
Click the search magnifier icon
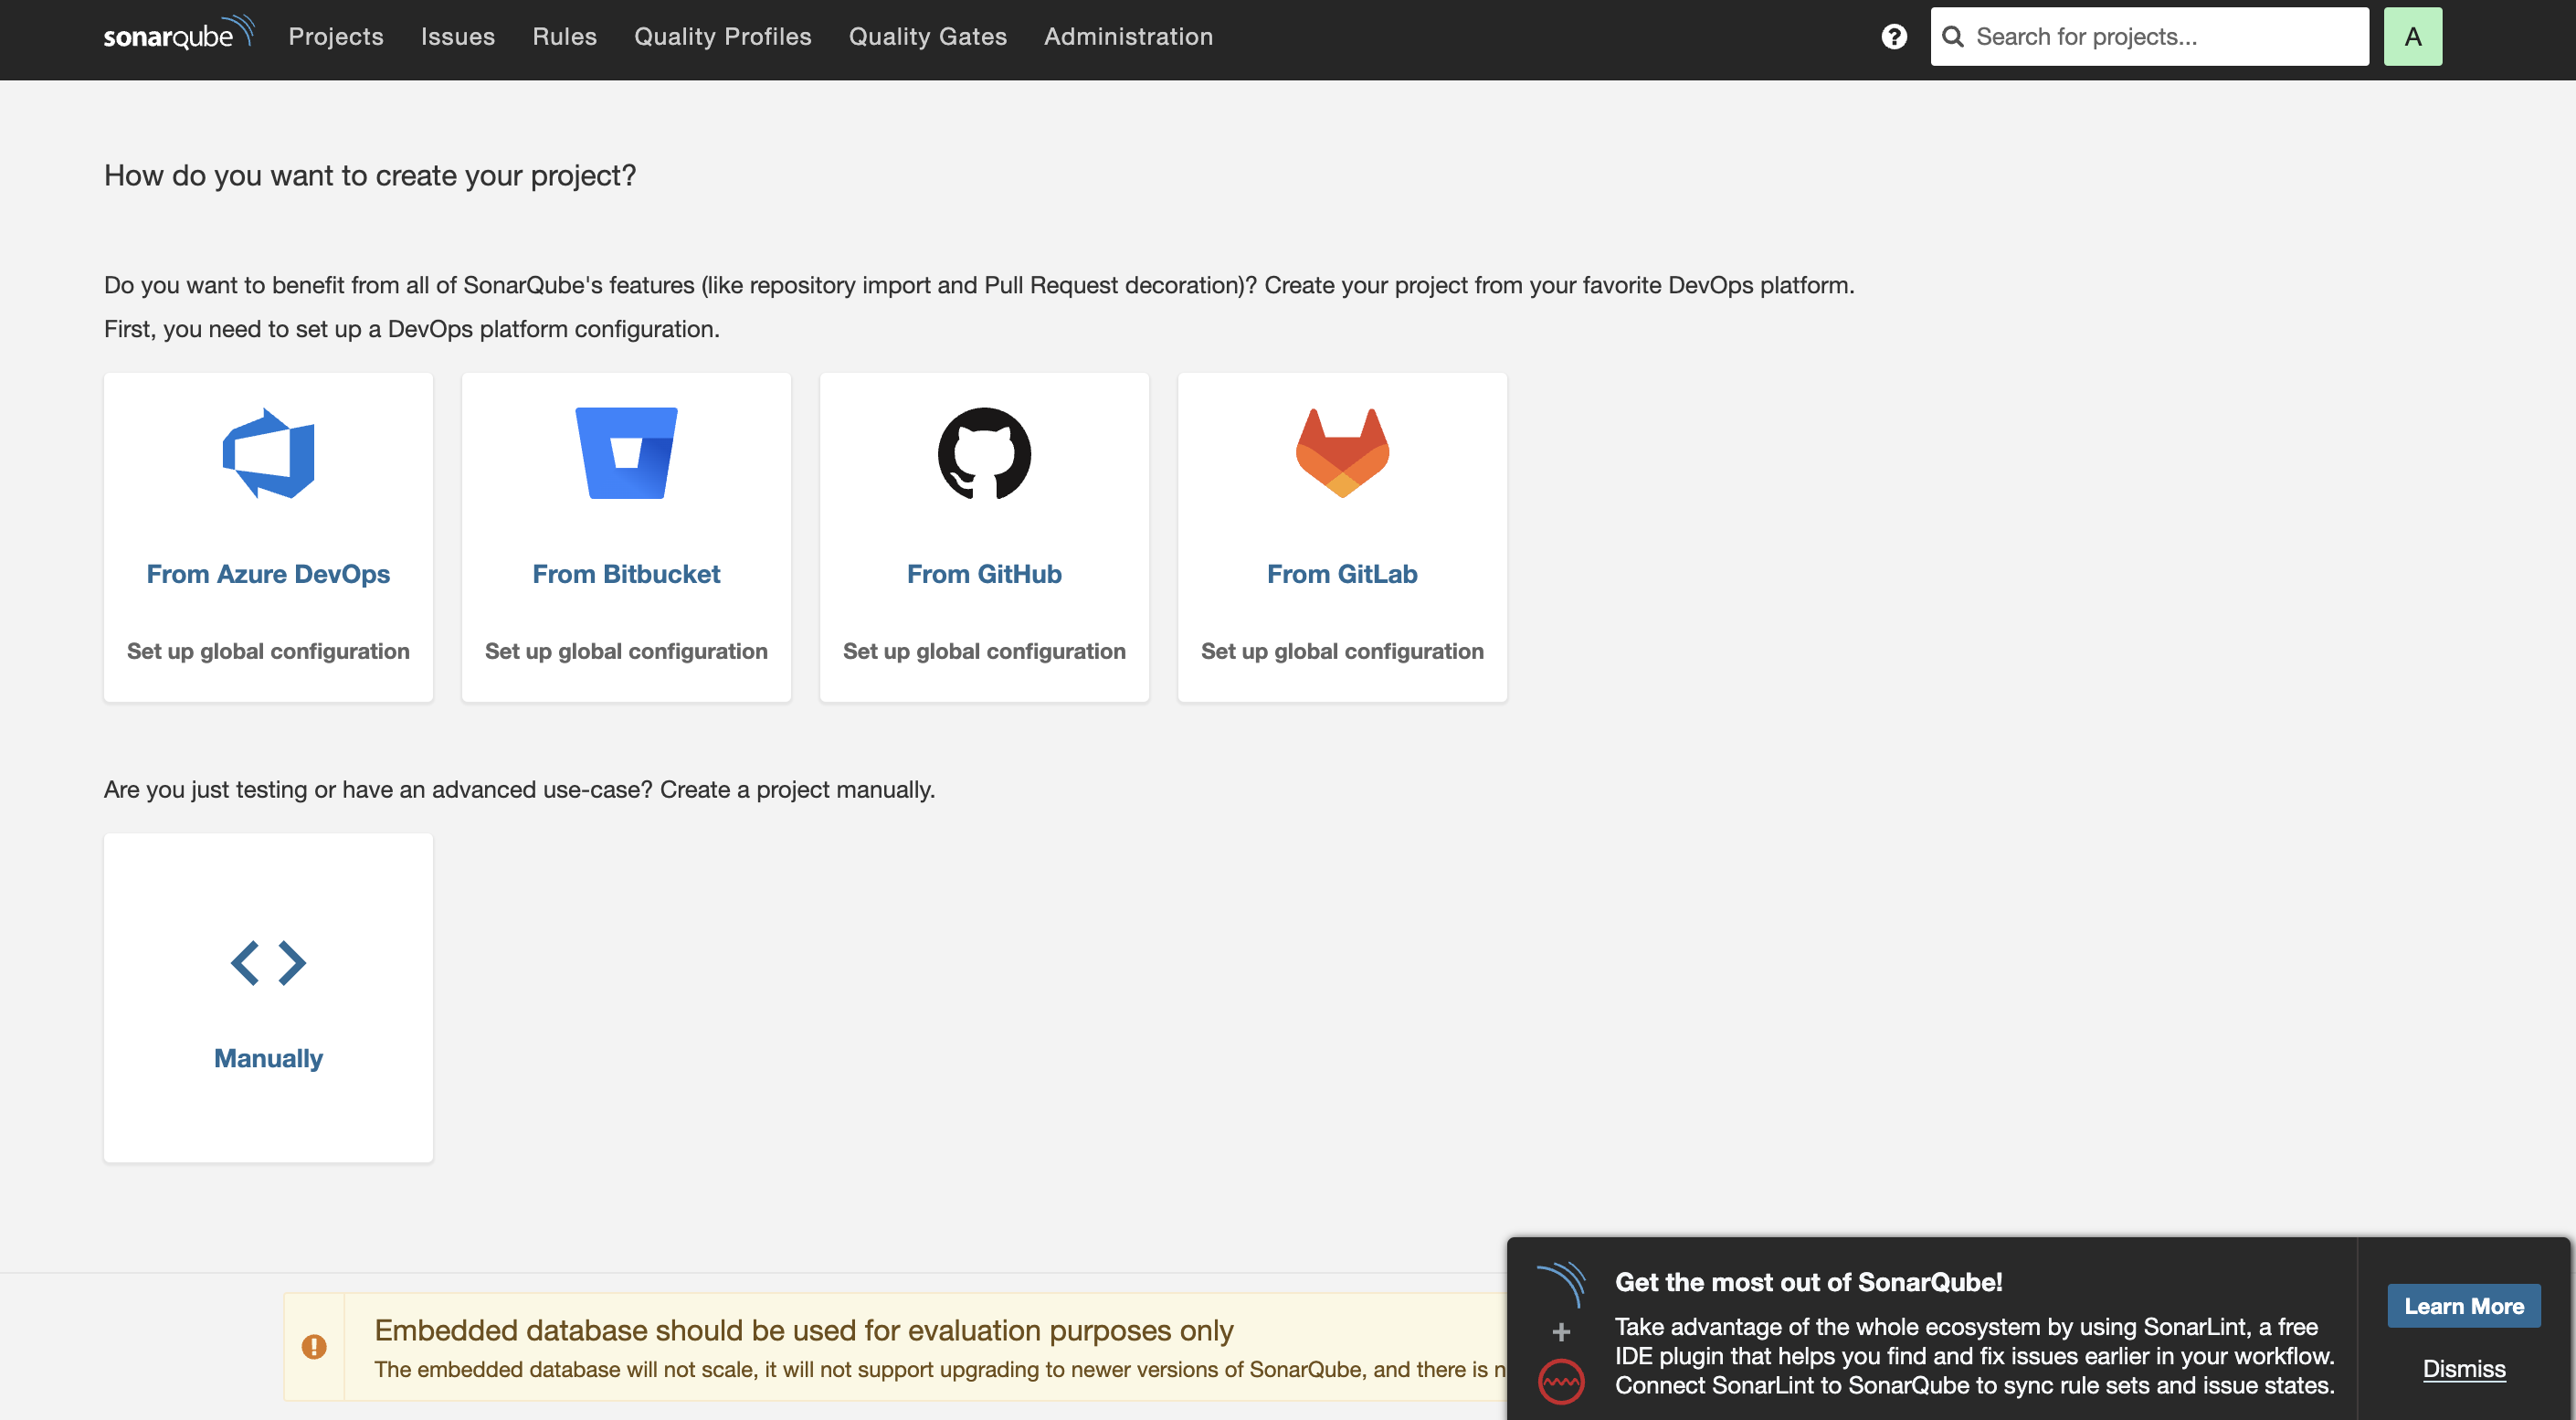tap(1953, 37)
